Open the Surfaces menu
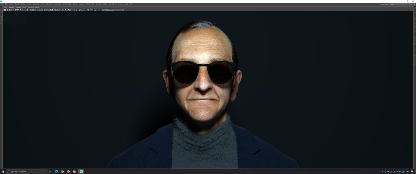The width and height of the screenshot is (416, 174). [x=81, y=4]
